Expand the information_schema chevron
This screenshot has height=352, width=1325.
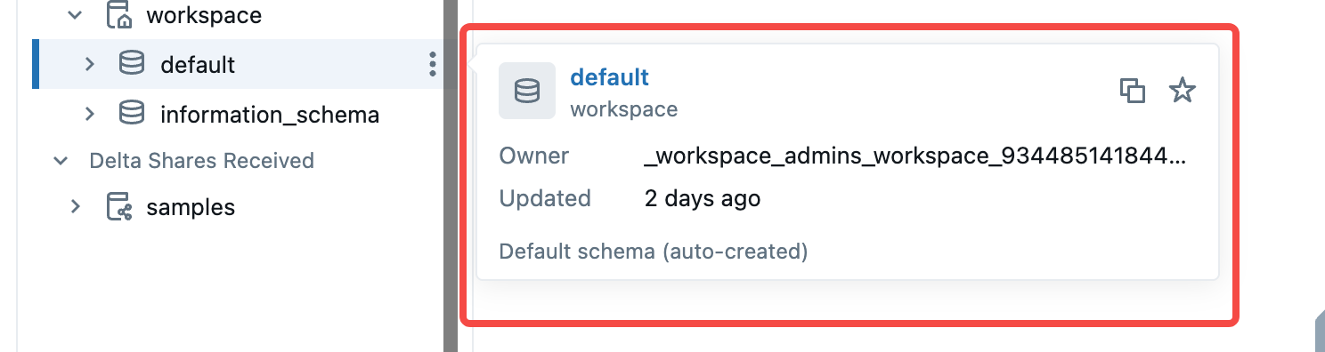pyautogui.click(x=89, y=114)
